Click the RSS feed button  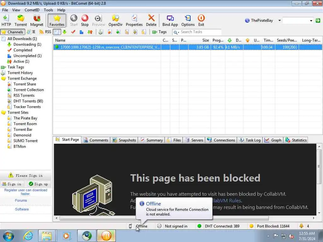[45, 32]
